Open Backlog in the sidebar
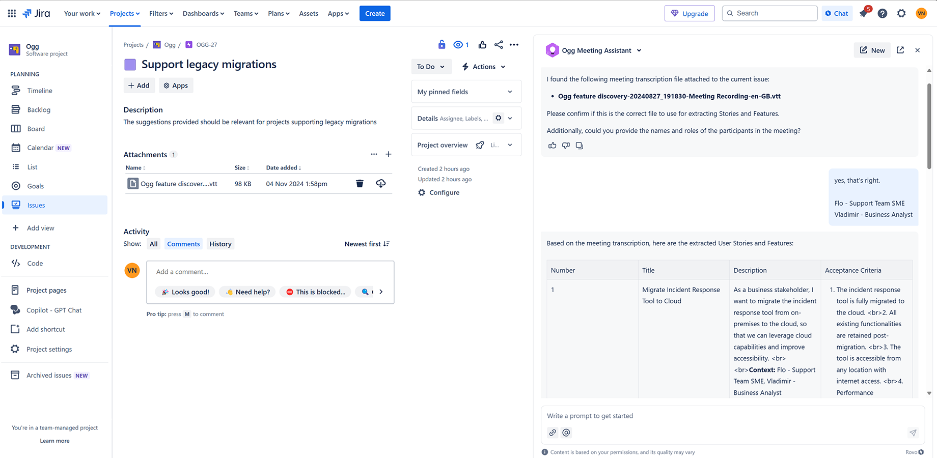The height and width of the screenshot is (458, 937). coord(39,109)
